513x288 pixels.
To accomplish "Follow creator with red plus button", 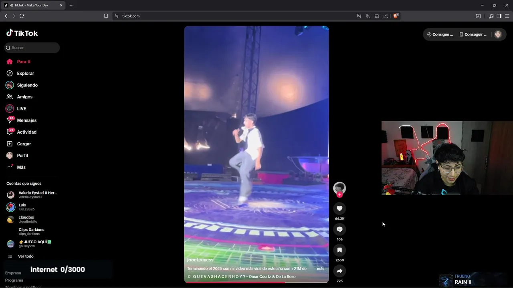I will coord(339,195).
